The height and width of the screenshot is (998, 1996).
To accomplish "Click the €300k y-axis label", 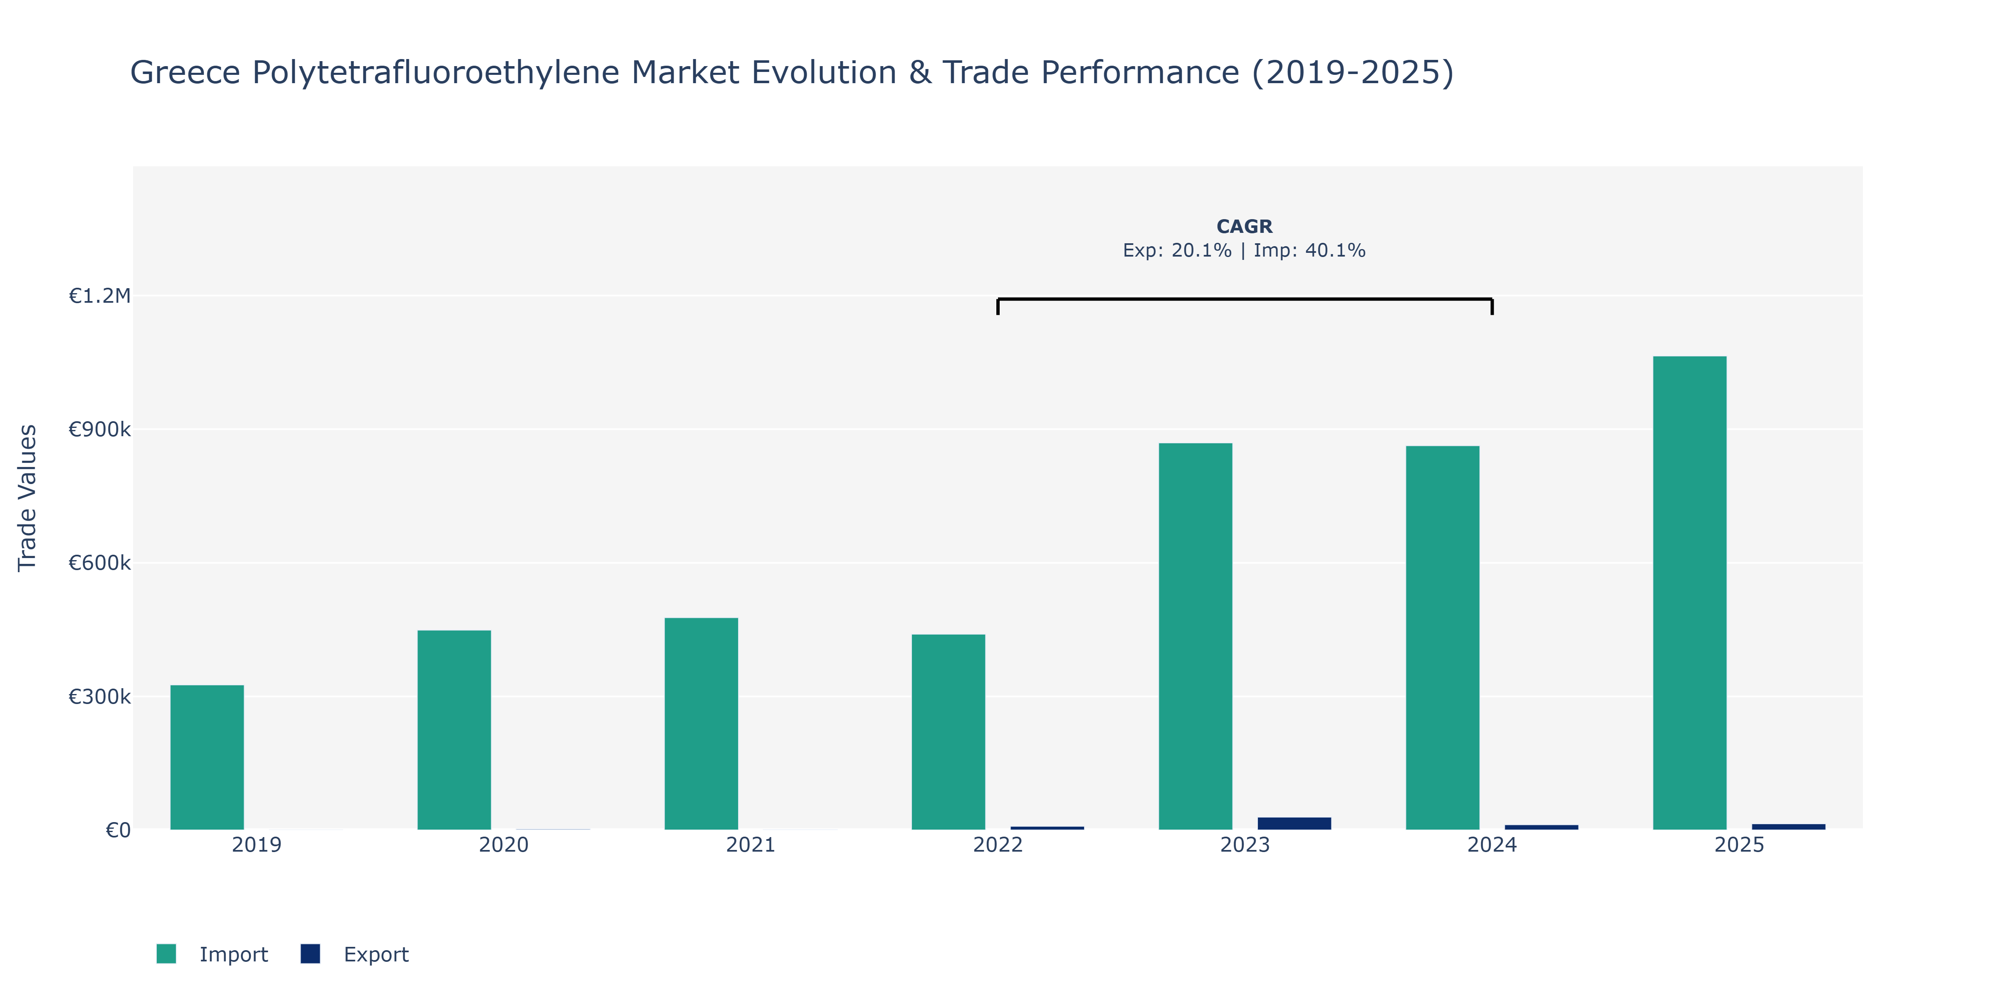I will click(x=99, y=697).
